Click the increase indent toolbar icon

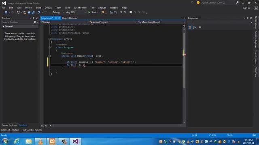[x=125, y=12]
